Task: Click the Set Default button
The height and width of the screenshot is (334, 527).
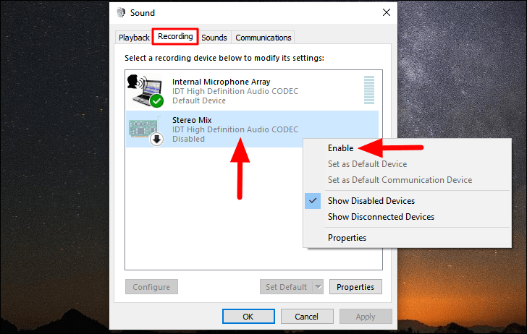Action: pos(287,287)
